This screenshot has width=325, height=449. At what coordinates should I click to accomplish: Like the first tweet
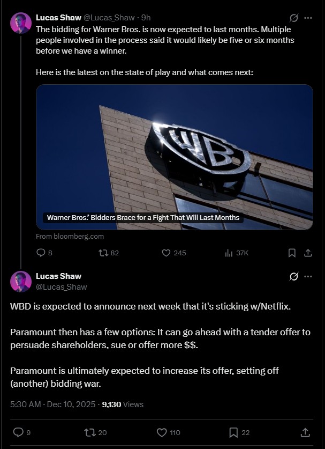(x=165, y=253)
